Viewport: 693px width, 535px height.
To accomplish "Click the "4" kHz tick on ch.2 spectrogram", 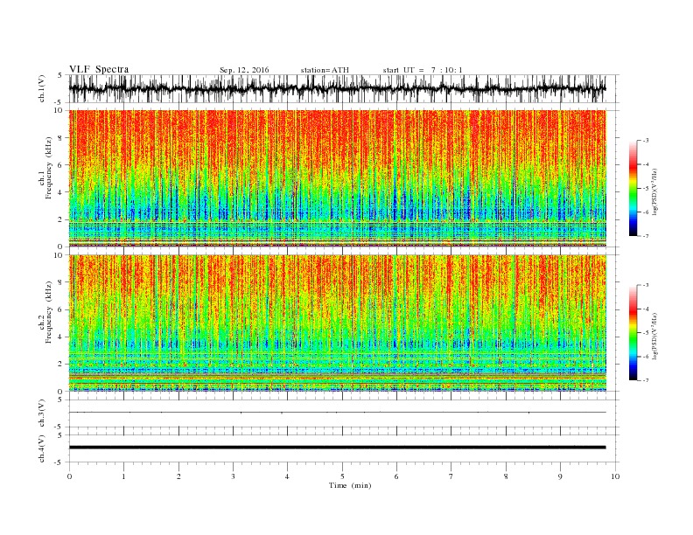I will [x=61, y=337].
